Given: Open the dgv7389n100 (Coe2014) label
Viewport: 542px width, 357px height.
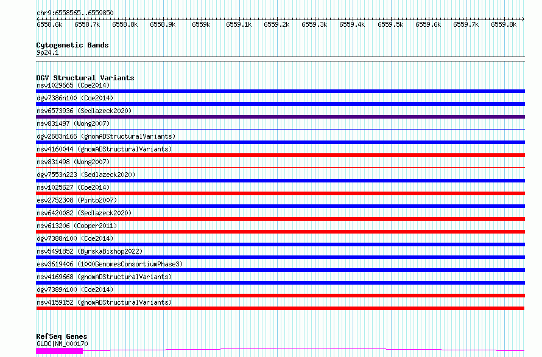Looking at the screenshot, I should click(75, 289).
